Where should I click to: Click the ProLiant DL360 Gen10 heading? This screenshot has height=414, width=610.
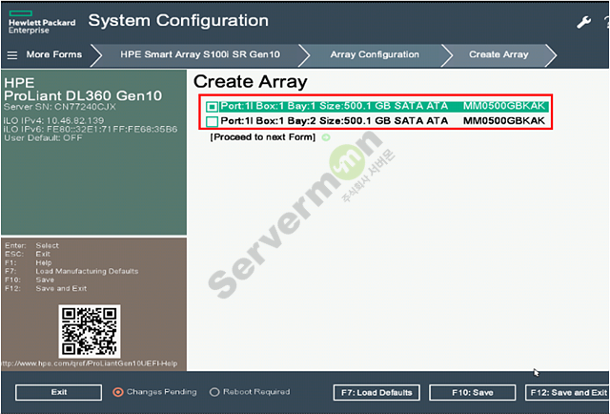83,95
